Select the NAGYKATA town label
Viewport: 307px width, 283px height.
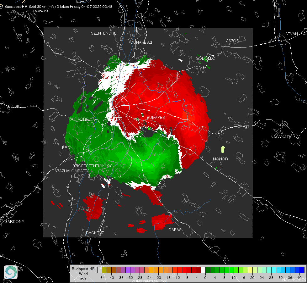pos(281,137)
